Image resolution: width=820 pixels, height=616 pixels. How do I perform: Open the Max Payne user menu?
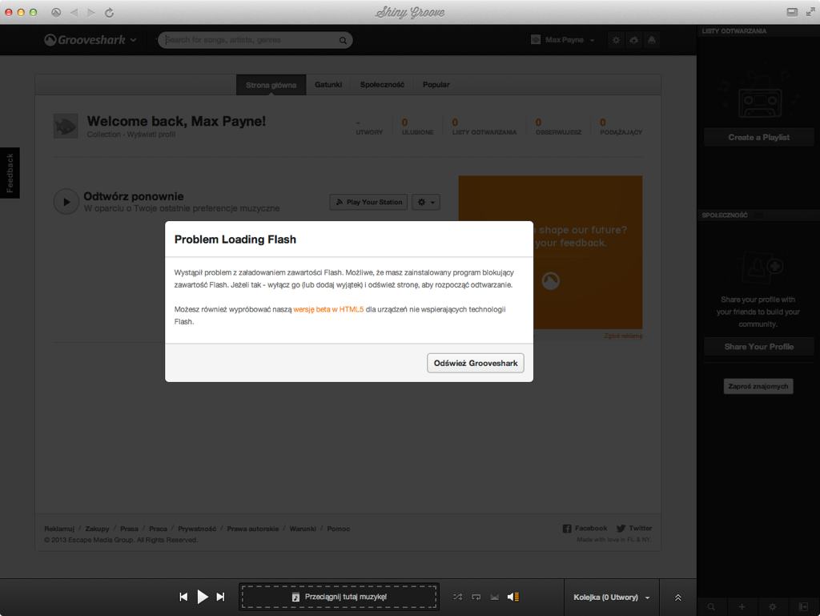pyautogui.click(x=564, y=40)
